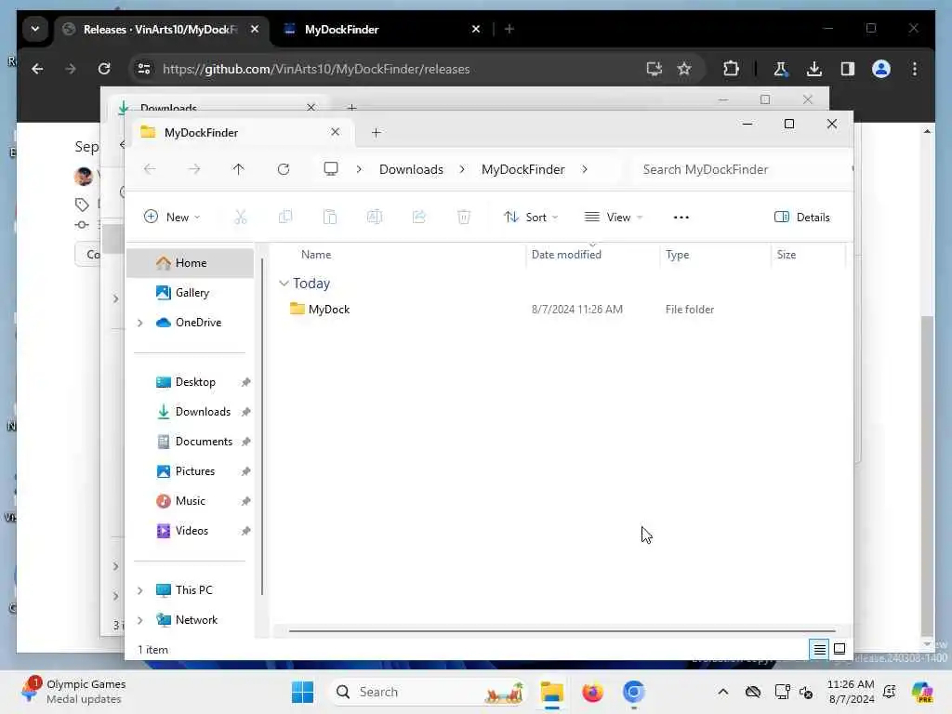This screenshot has width=952, height=714.
Task: Click Explorer forward navigation arrow
Action: (194, 169)
